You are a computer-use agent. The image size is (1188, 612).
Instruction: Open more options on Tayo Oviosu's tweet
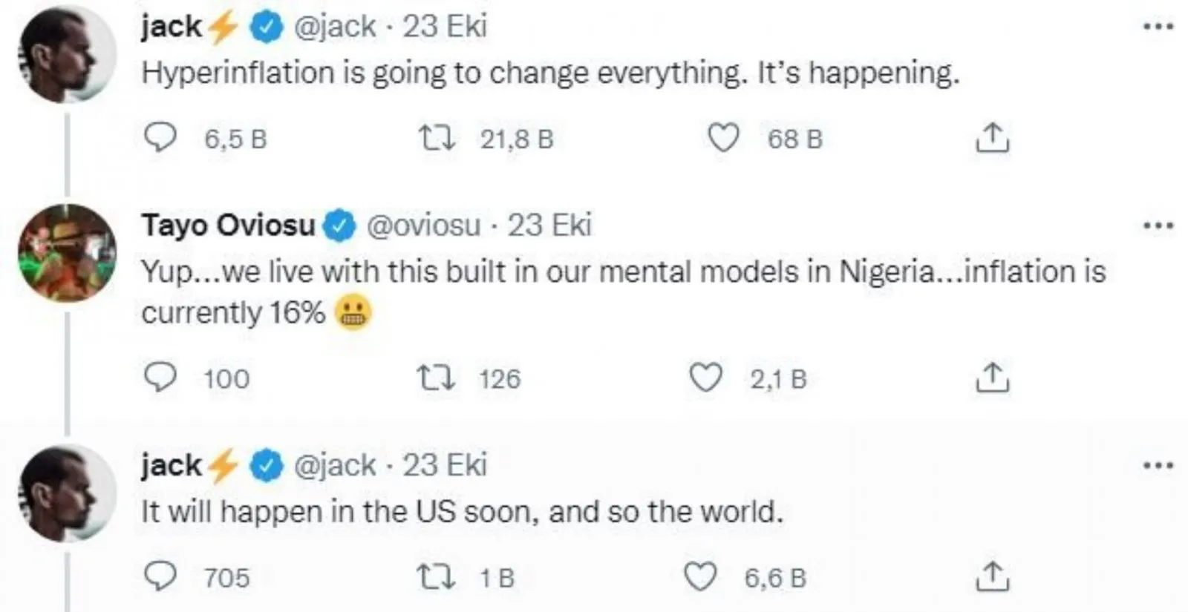click(x=1158, y=225)
